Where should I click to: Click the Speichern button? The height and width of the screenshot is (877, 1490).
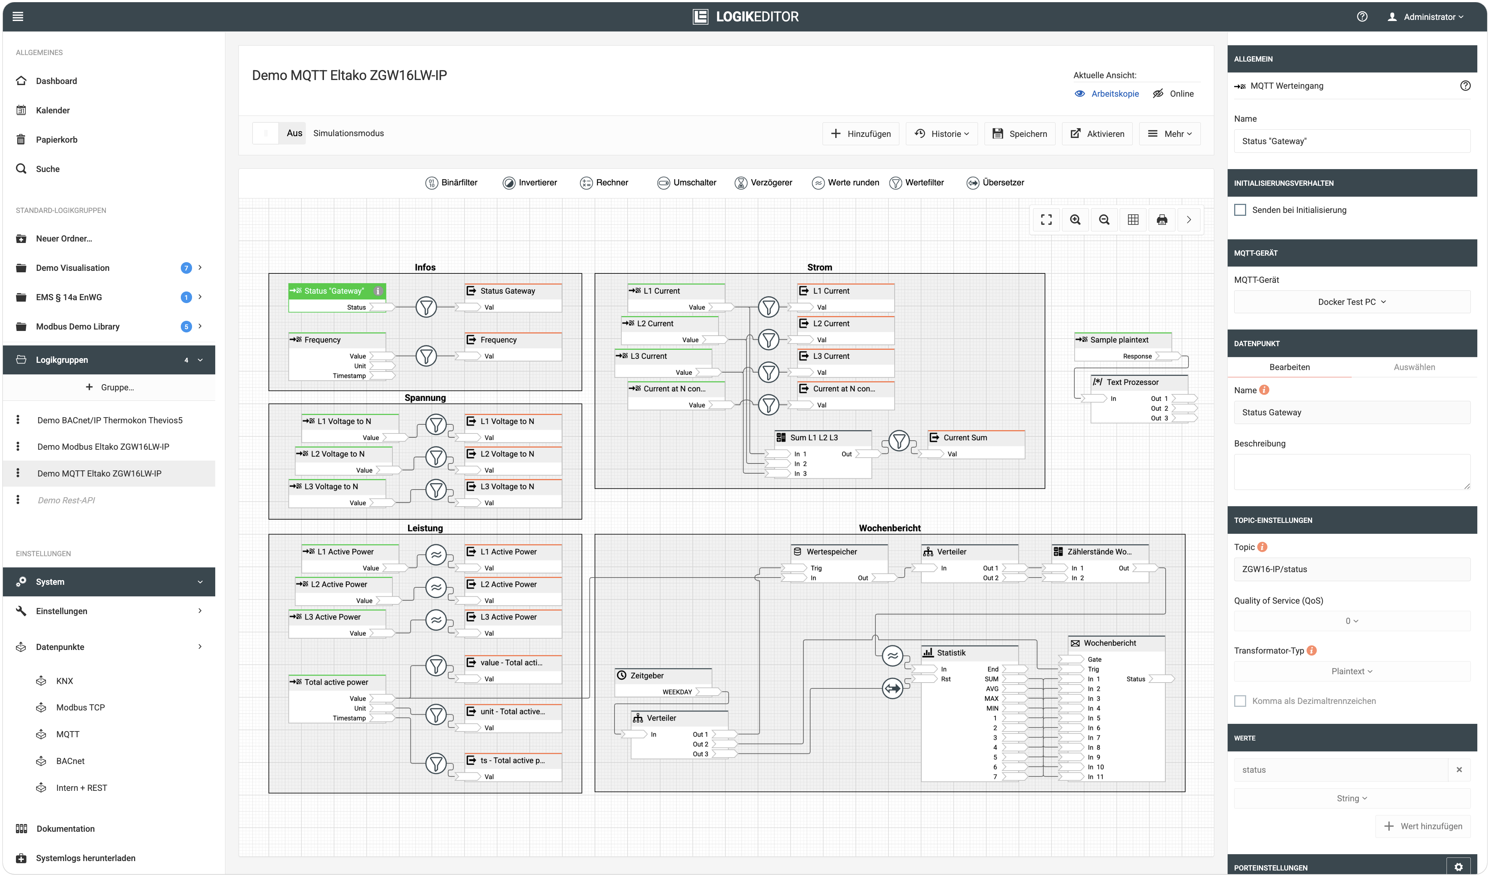tap(1019, 134)
